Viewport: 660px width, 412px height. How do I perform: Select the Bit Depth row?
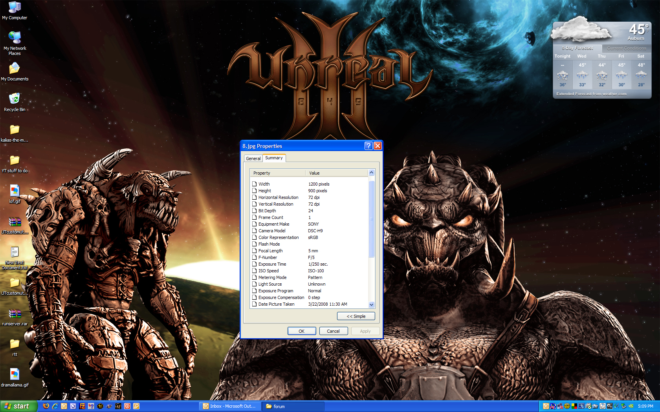tap(309, 211)
